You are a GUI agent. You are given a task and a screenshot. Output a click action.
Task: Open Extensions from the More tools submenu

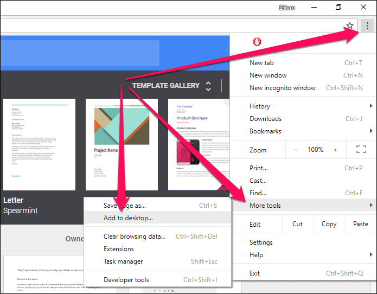(x=157, y=249)
